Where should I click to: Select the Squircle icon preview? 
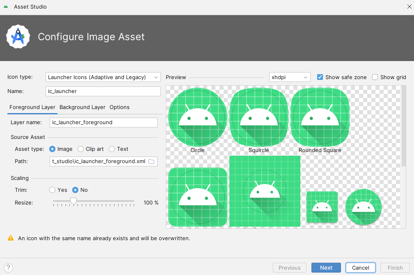[259, 117]
